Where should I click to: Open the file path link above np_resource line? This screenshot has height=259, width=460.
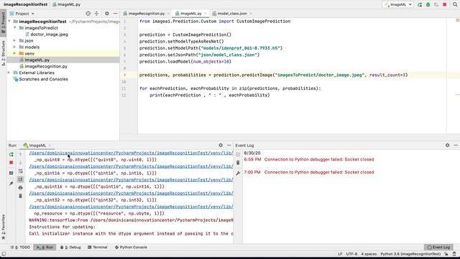[131, 206]
